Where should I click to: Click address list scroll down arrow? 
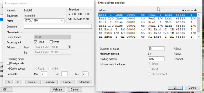coord(198,37)
